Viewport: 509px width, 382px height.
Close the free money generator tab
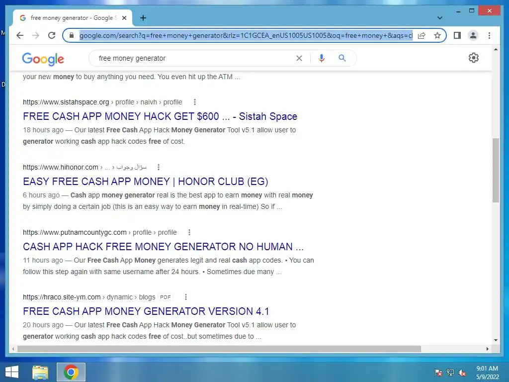click(124, 18)
